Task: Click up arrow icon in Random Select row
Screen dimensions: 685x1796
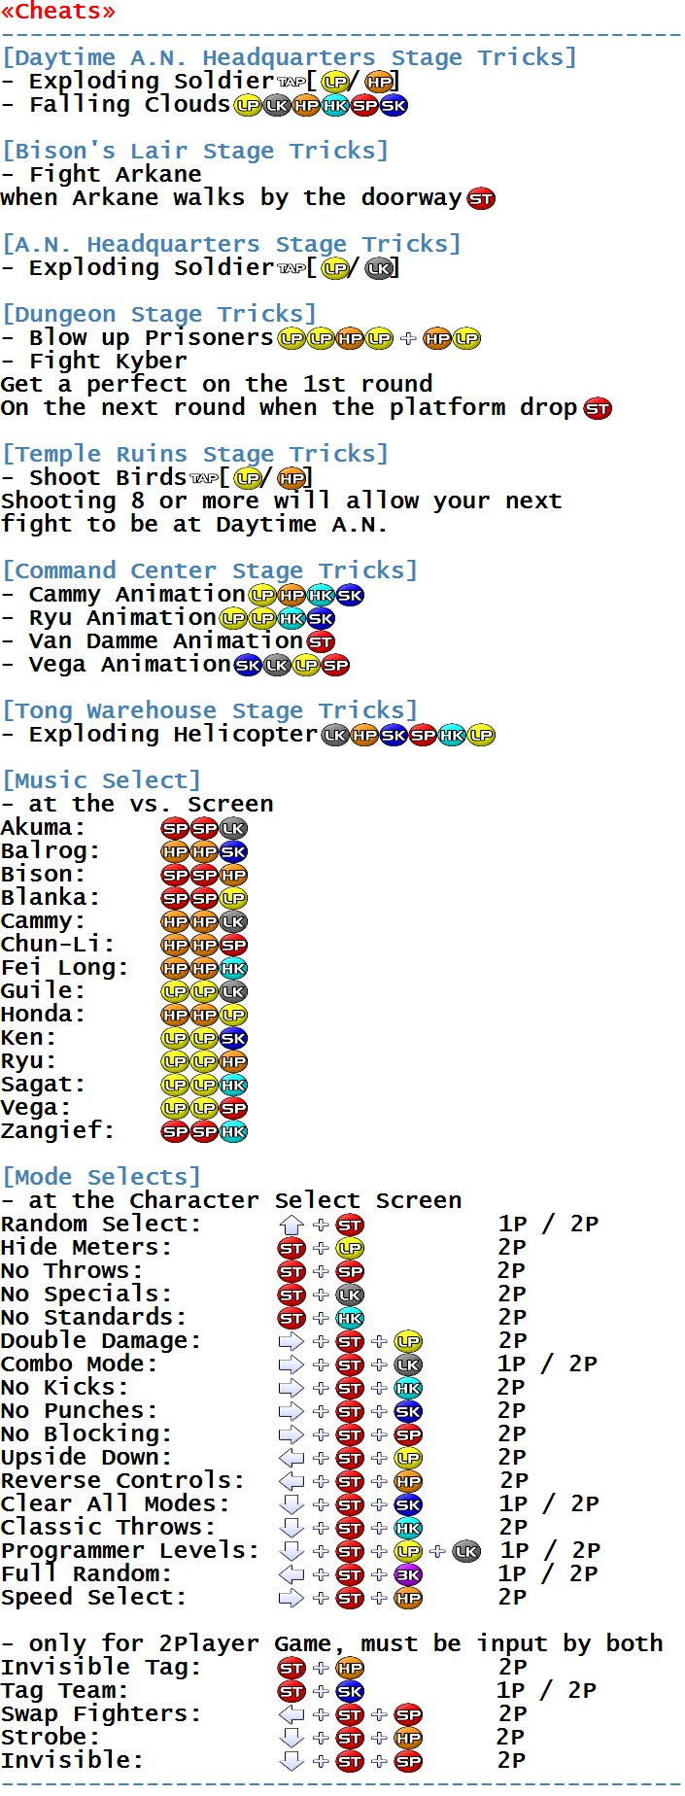Action: tap(291, 1226)
